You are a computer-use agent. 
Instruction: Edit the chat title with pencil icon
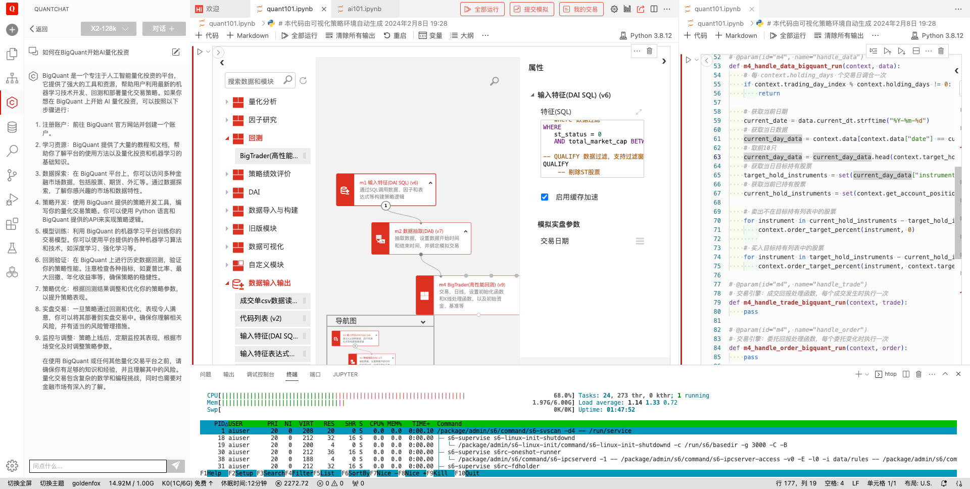point(176,52)
